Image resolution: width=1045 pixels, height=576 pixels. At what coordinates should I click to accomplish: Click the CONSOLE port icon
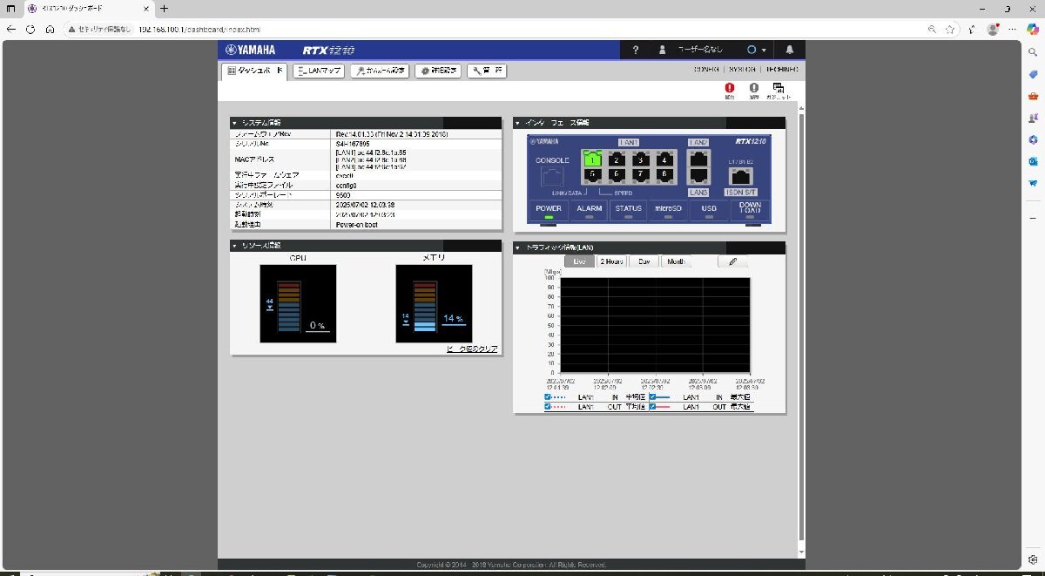[x=552, y=176]
